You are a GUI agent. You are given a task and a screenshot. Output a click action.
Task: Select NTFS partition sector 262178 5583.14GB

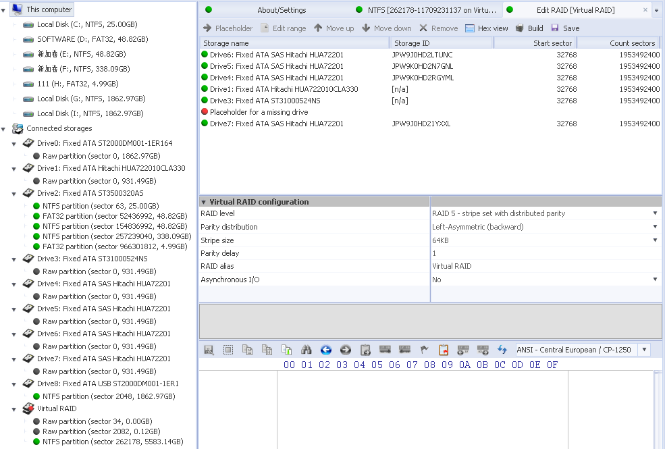[x=113, y=442]
